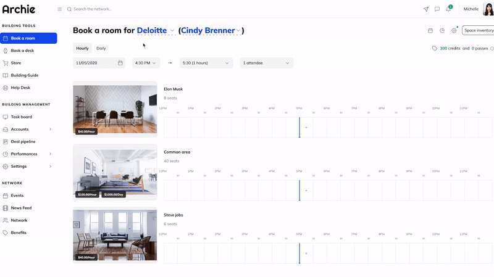Image resolution: width=494 pixels, height=277 pixels.
Task: Click the Elon Musk room name
Action: (174, 89)
